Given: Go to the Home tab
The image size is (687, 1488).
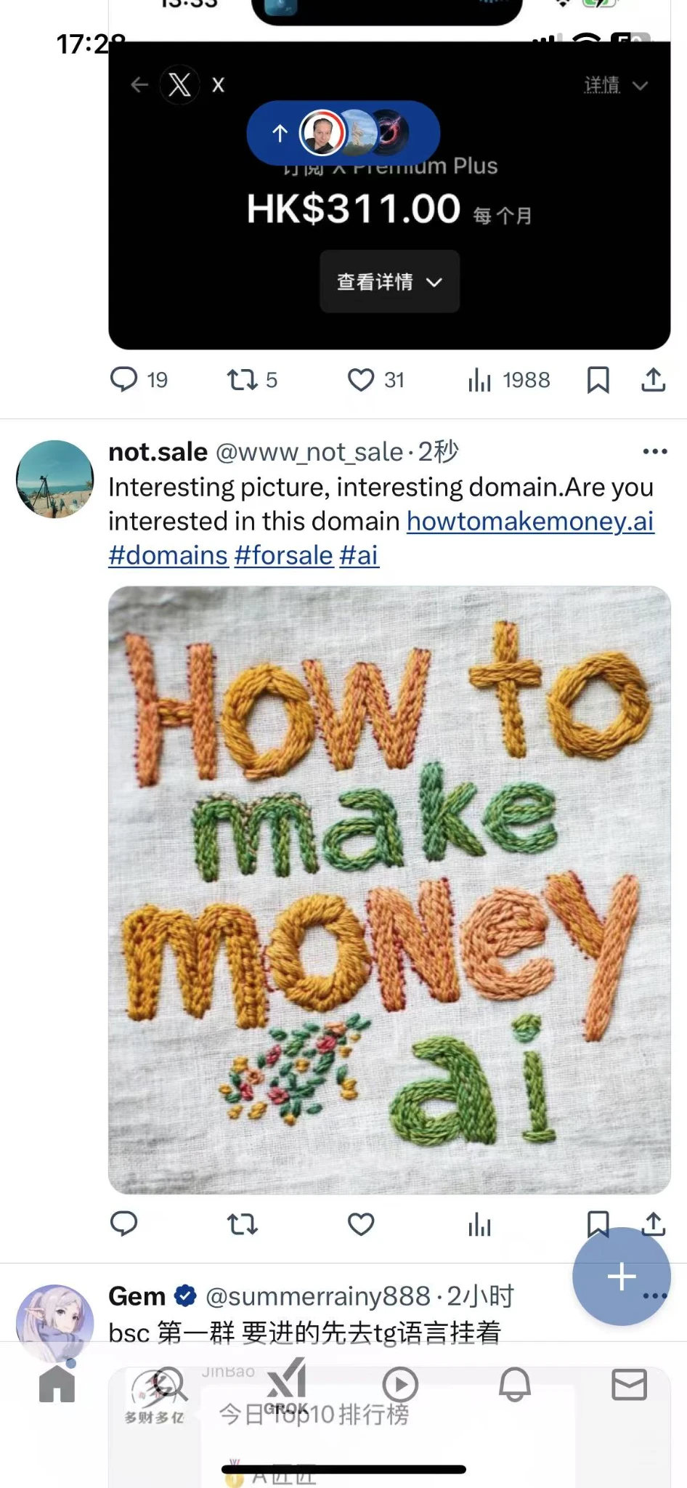Looking at the screenshot, I should [57, 1383].
